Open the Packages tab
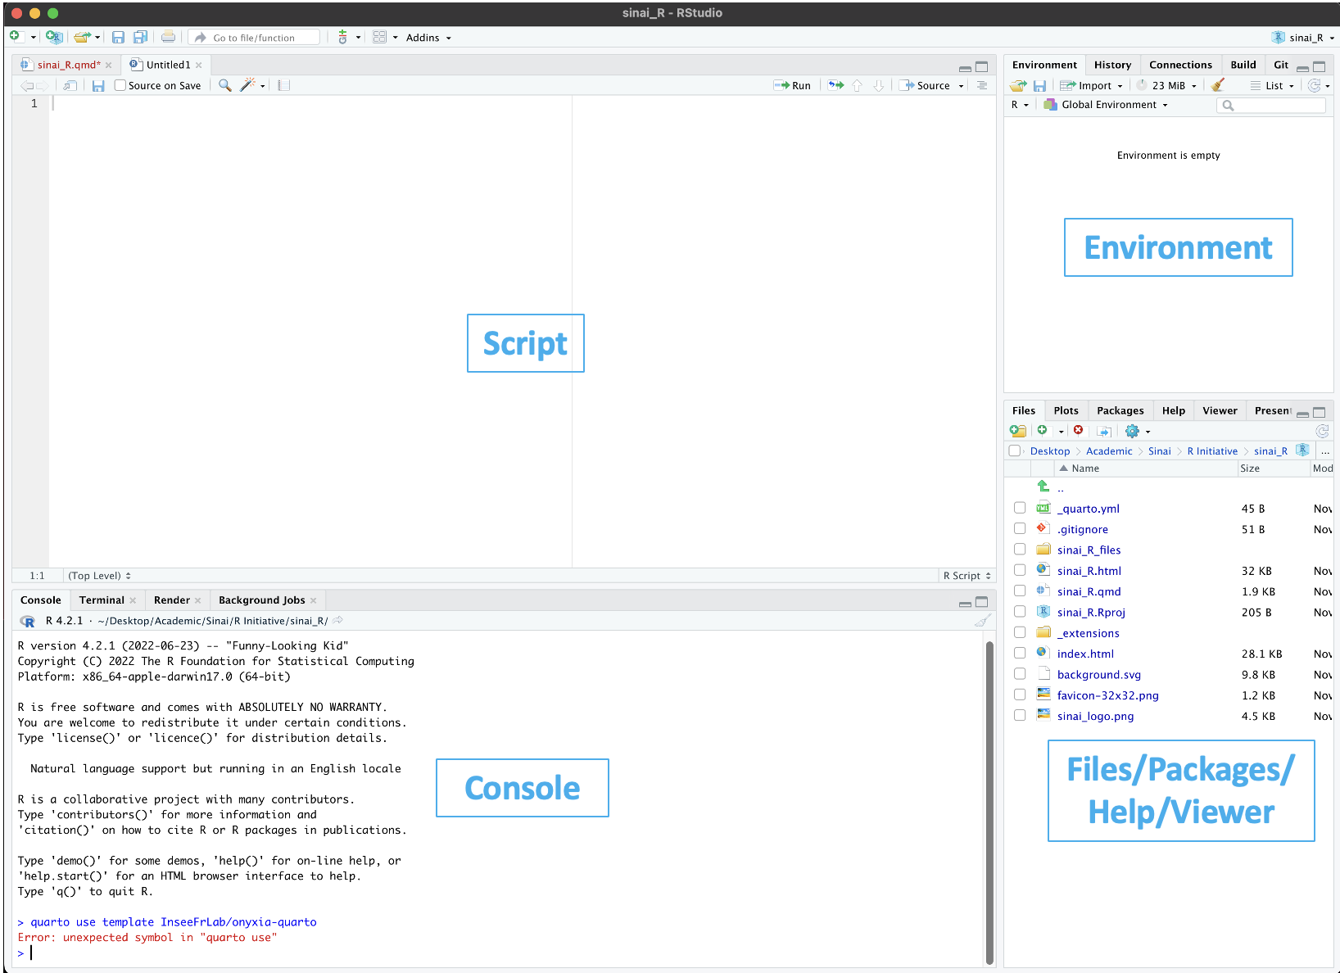1340x973 pixels. [1120, 411]
